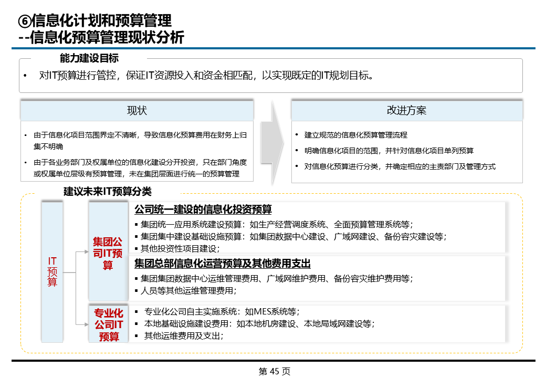Click the 建议未来IT预算分类 label
The width and height of the screenshot is (546, 378).
point(107,192)
